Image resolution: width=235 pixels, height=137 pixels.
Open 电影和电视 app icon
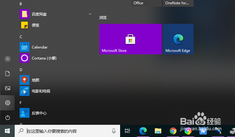click(x=25, y=91)
